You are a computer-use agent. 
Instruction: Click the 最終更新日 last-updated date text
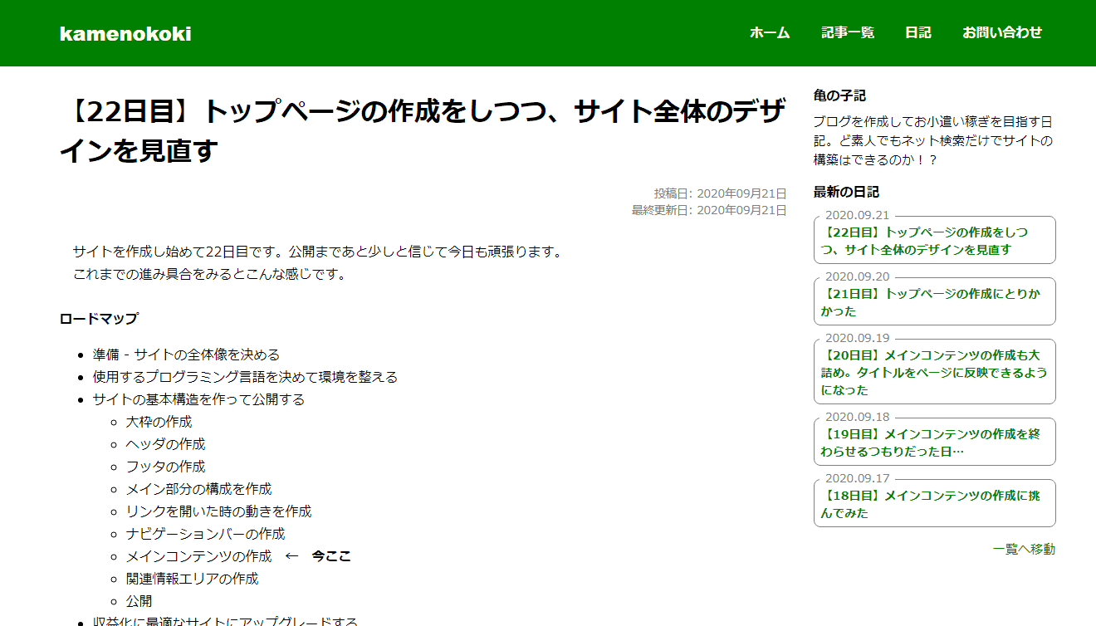pyautogui.click(x=706, y=210)
